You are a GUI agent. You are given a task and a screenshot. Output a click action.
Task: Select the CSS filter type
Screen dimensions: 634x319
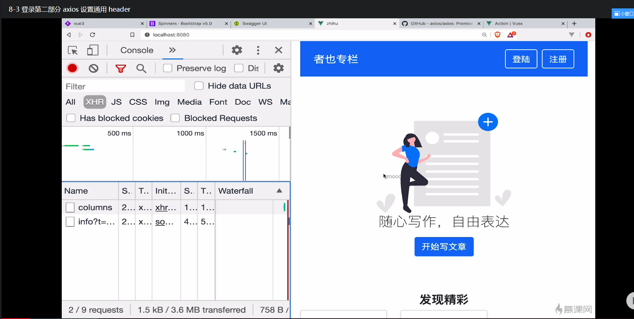(x=138, y=102)
